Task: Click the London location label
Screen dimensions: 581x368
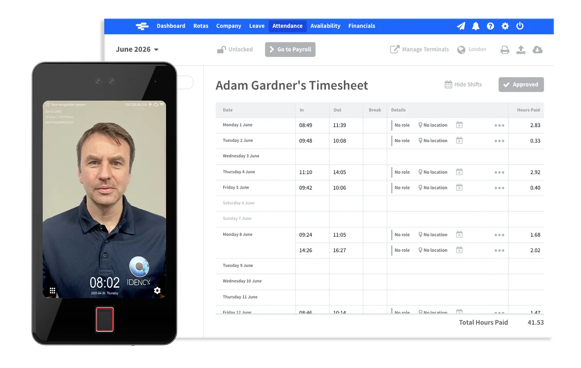Action: click(x=477, y=49)
